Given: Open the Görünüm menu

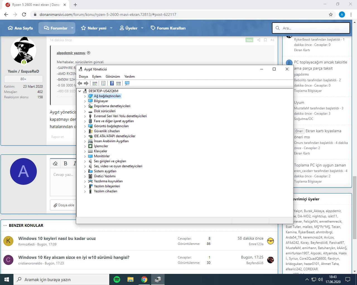Looking at the screenshot, I should [113, 77].
